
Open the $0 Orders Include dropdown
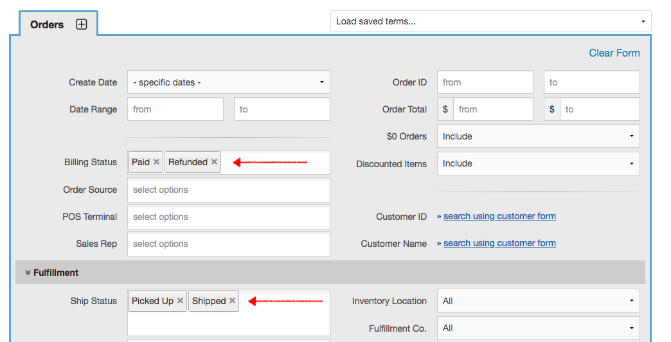pos(539,136)
